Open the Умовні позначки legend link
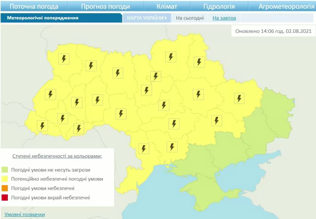The width and height of the screenshot is (316, 219). [25, 214]
